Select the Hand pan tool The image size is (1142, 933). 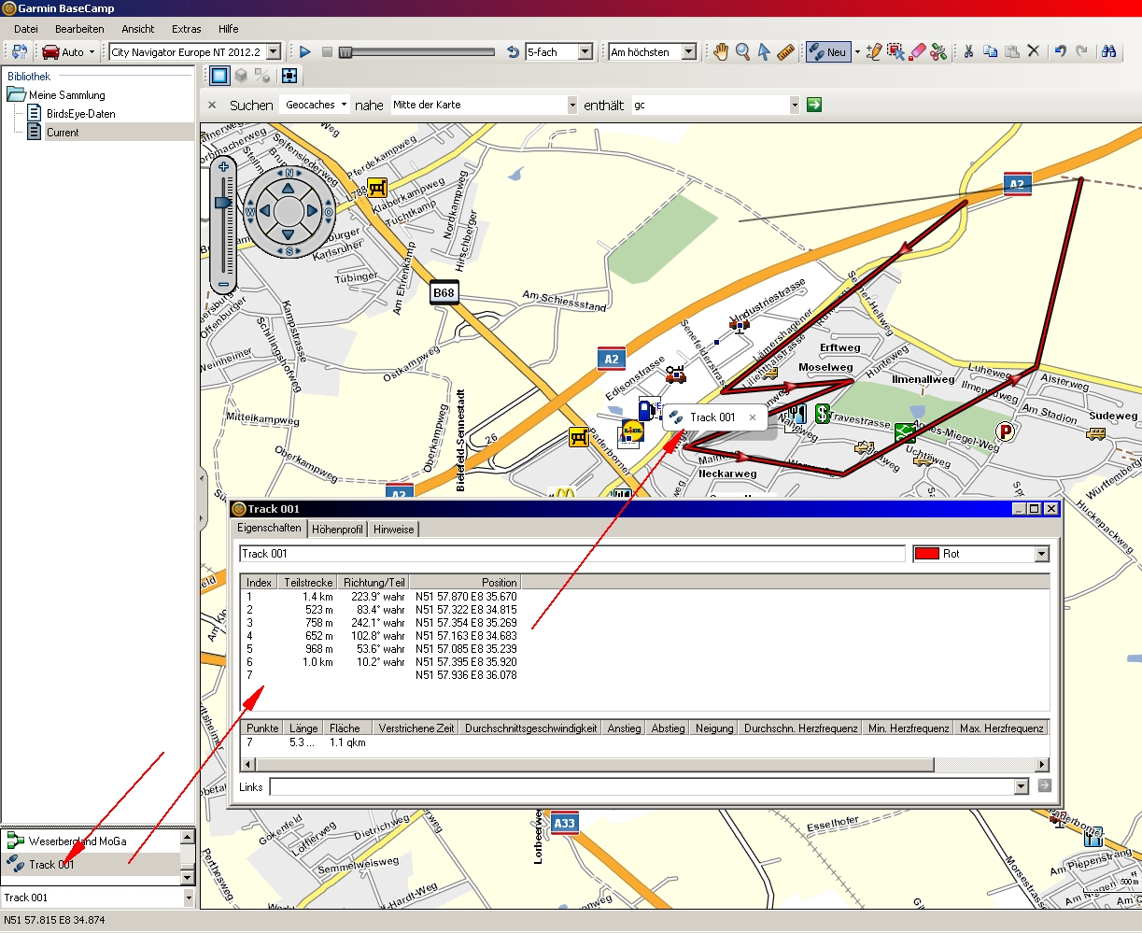[x=721, y=52]
